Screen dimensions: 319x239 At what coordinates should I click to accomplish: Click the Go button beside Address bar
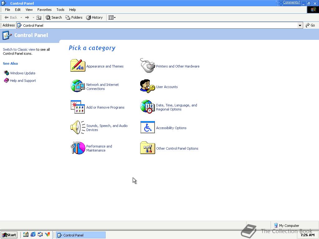pos(310,25)
